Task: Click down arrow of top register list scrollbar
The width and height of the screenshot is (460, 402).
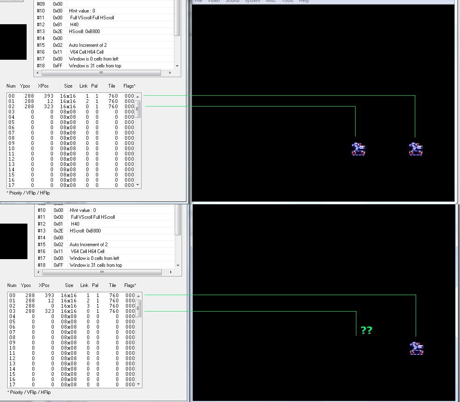Action: pyautogui.click(x=177, y=66)
